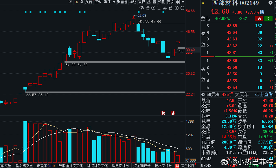This screenshot has height=168, width=276.
Task: Select the 消息面评分 tab
Action: tap(120, 166)
